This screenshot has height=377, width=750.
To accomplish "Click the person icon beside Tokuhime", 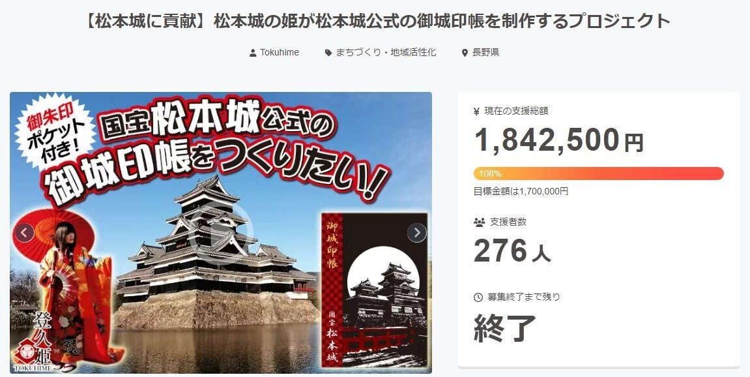I will click(x=253, y=53).
